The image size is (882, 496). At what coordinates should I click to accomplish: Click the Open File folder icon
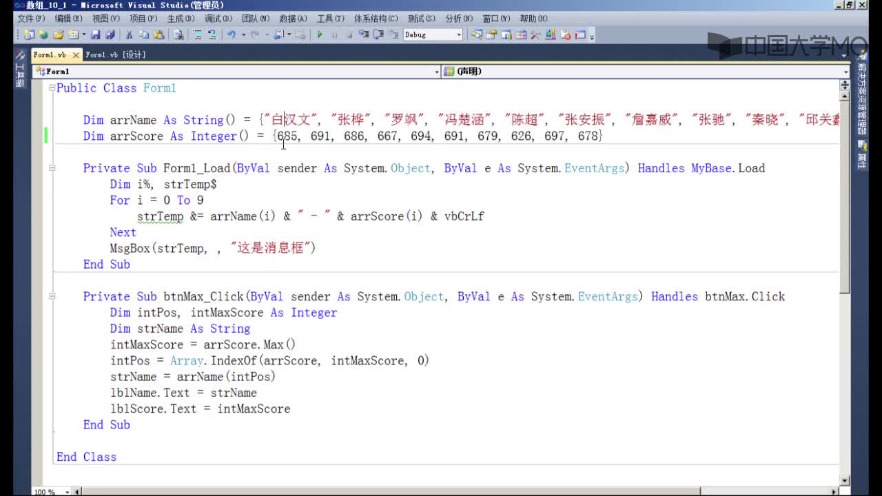[x=59, y=34]
